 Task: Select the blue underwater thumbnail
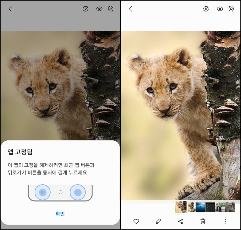click(x=201, y=207)
